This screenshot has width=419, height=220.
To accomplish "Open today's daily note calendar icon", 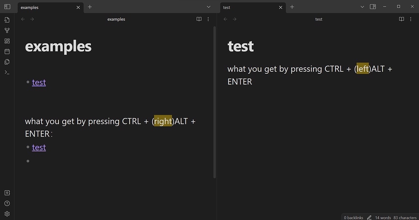I will point(7,51).
